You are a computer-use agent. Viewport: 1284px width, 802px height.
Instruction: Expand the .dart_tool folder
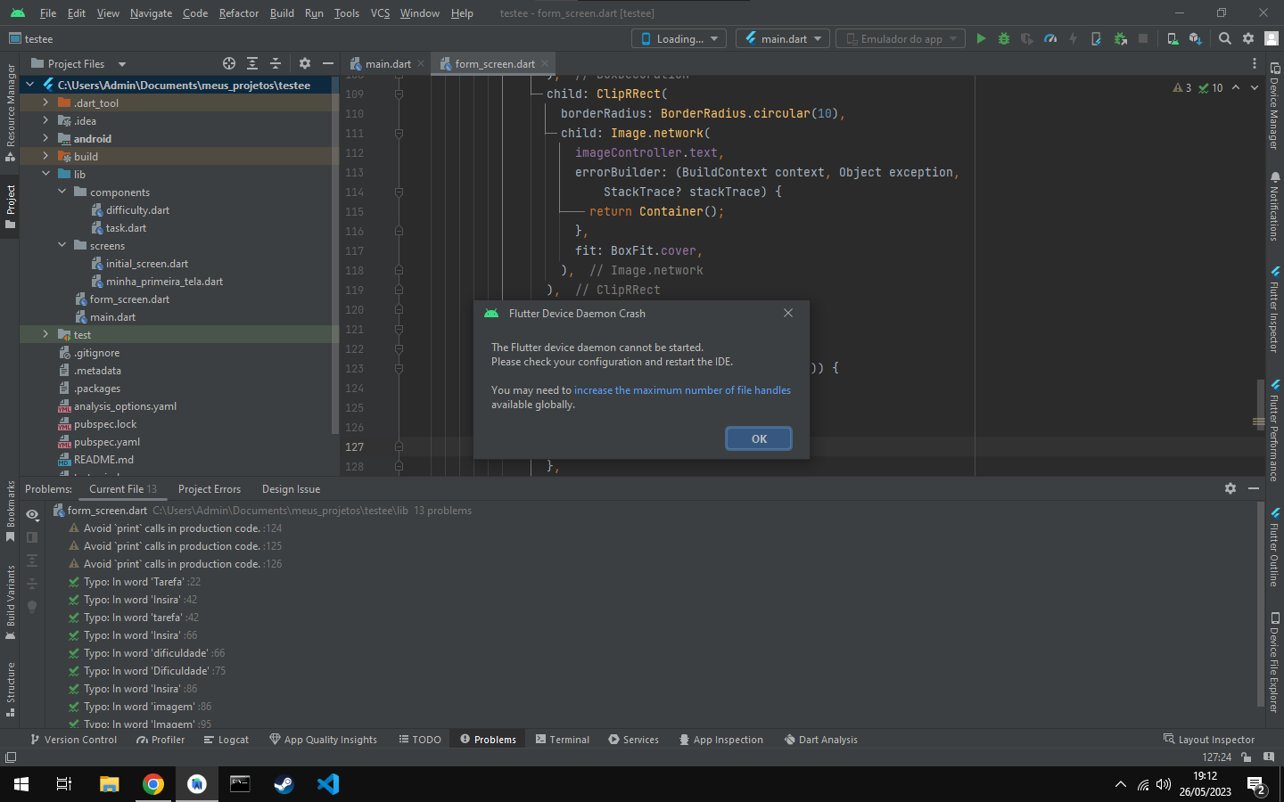pyautogui.click(x=45, y=102)
